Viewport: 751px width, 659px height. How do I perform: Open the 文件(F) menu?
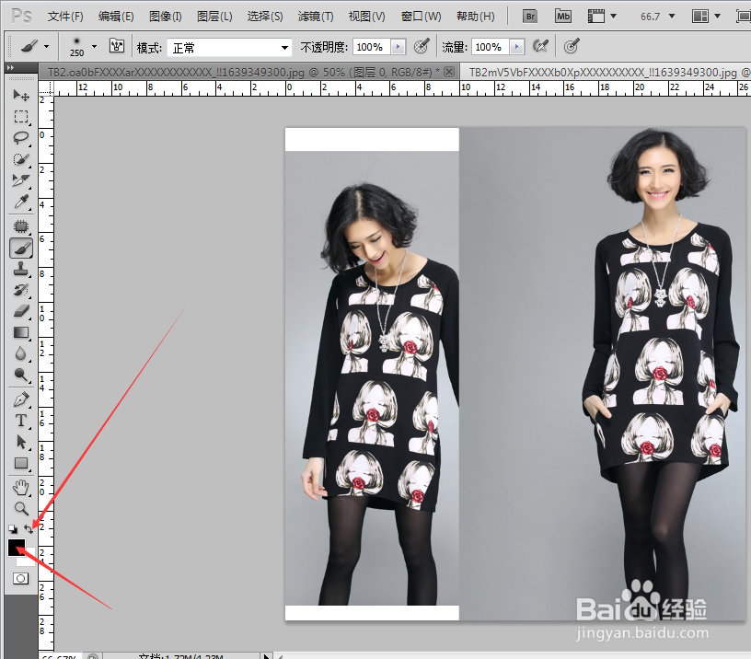[x=65, y=17]
